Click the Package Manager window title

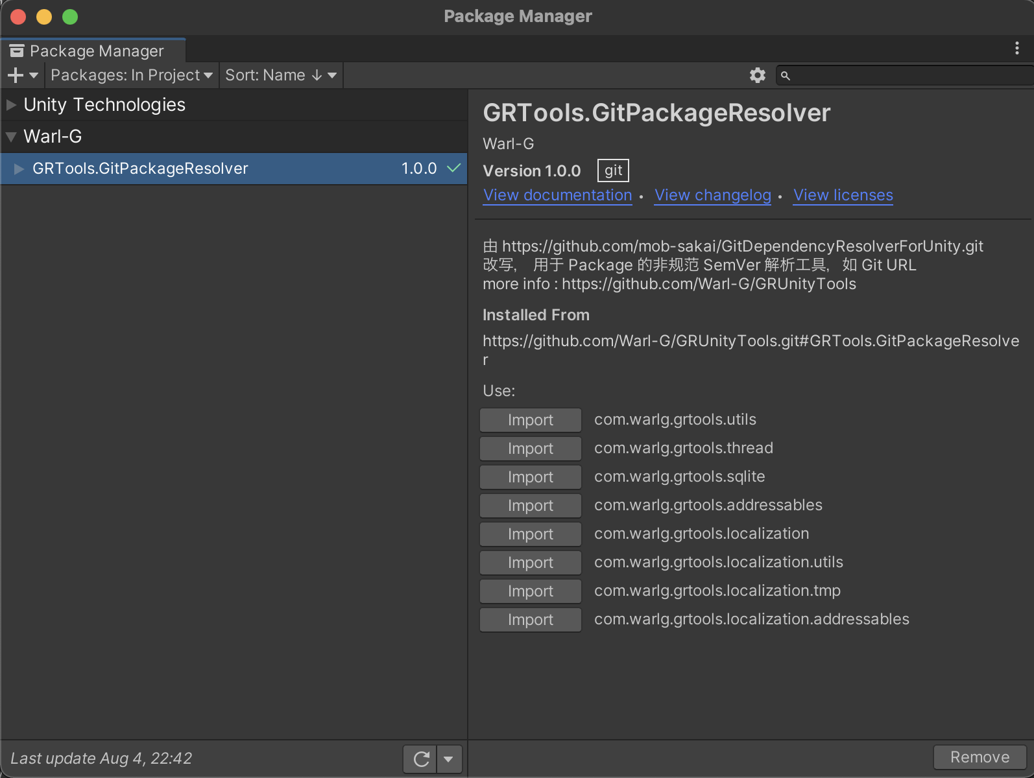(x=518, y=16)
